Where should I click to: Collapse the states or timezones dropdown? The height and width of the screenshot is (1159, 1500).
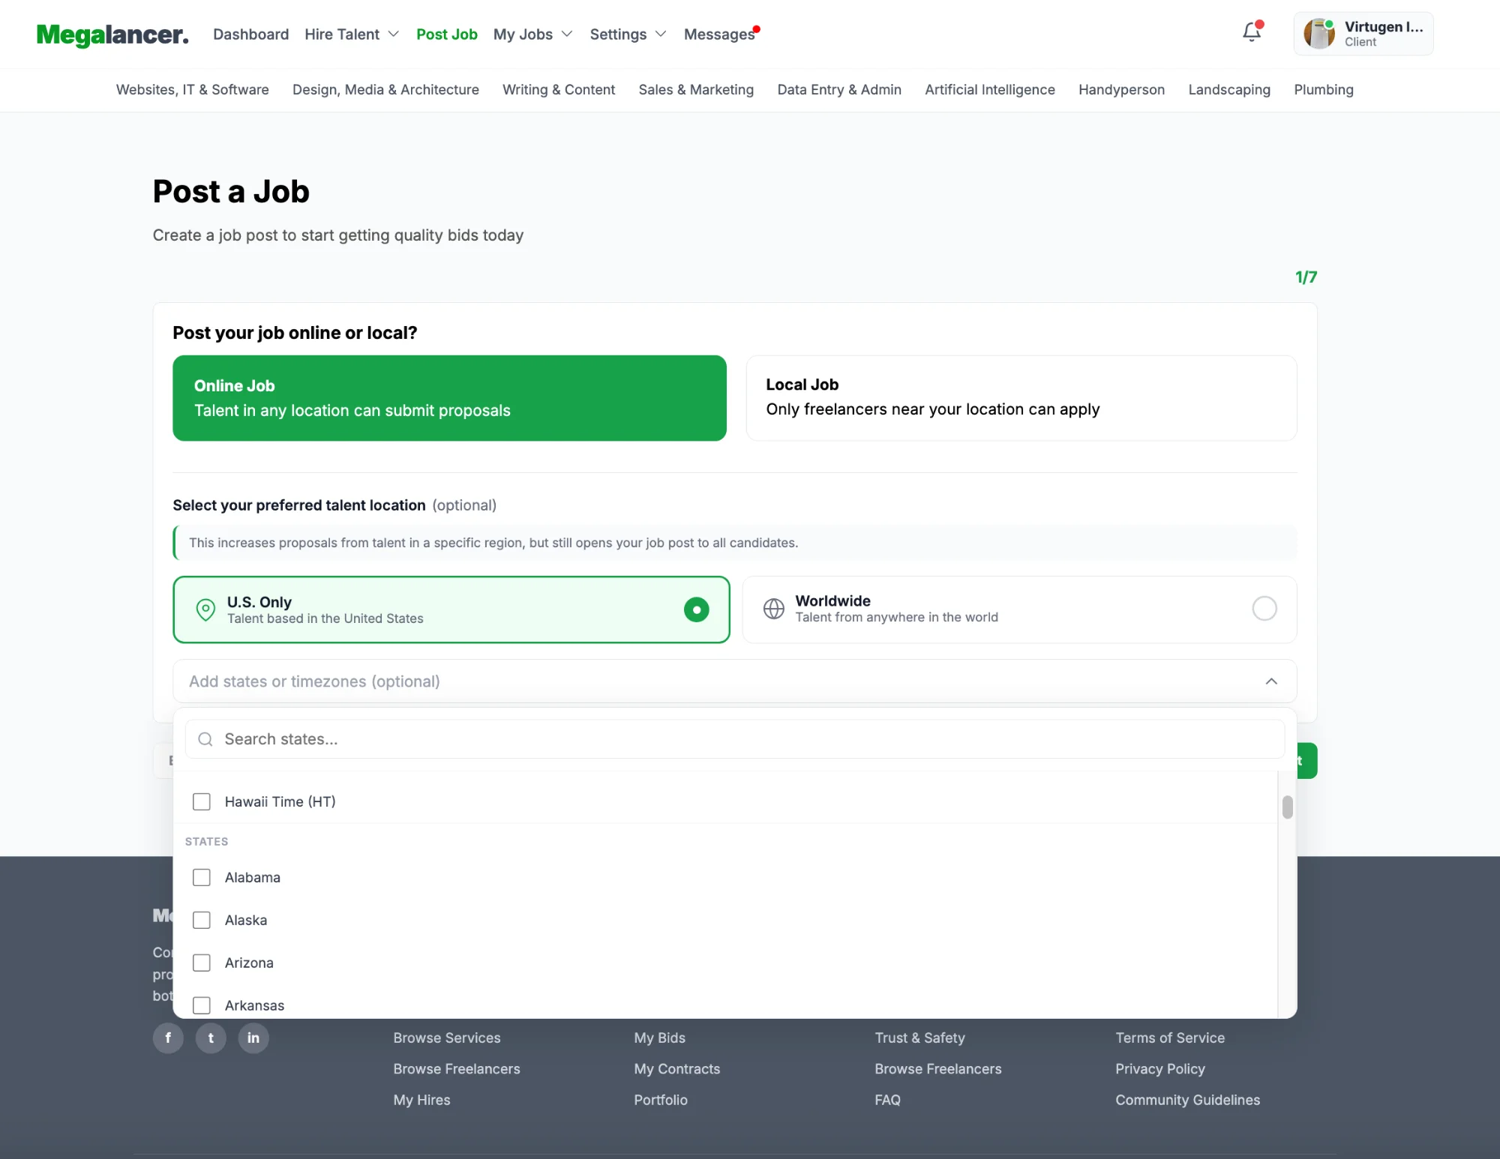point(1270,681)
